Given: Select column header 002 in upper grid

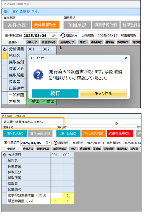Looking at the screenshot, I should pyautogui.click(x=49, y=49).
